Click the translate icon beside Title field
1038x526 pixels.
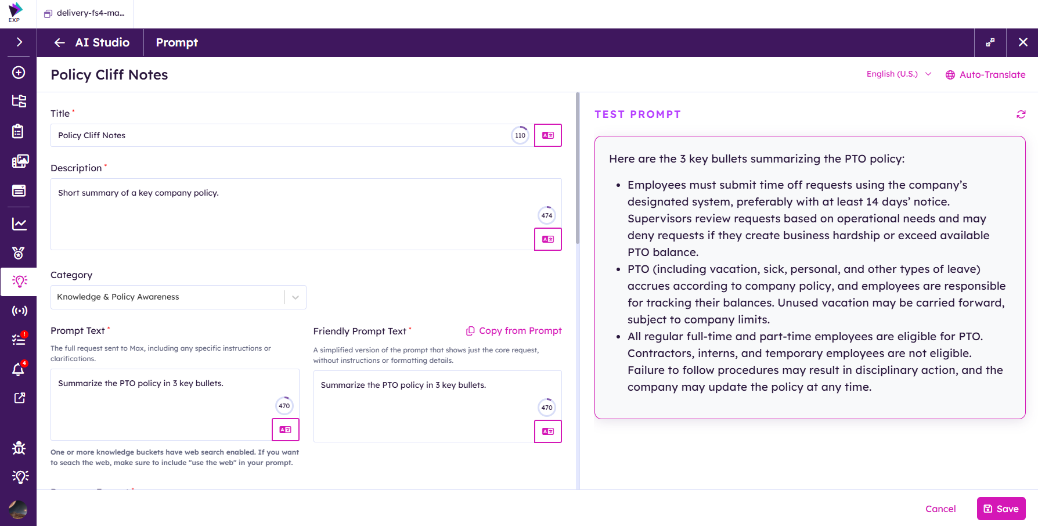pyautogui.click(x=547, y=135)
